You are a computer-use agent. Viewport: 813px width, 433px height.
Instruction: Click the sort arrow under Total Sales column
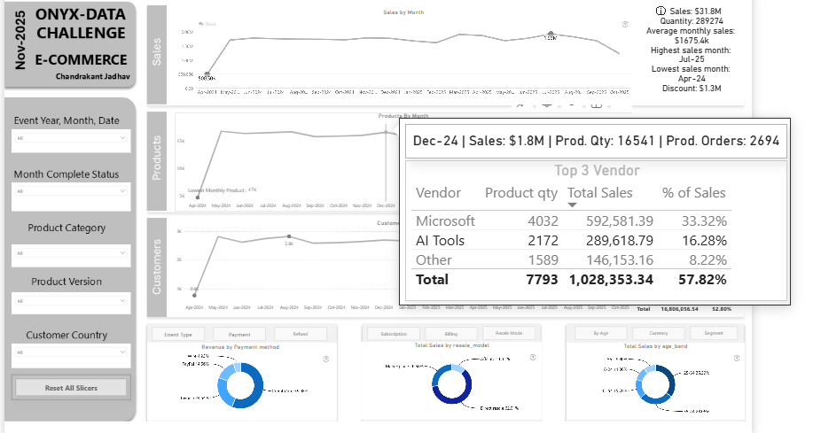click(x=572, y=205)
